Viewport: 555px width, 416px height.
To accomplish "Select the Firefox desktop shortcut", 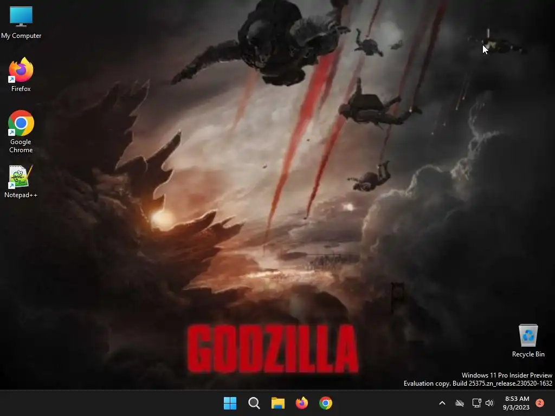I will [x=21, y=75].
